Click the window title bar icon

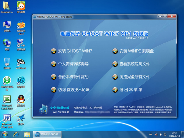point(34,17)
